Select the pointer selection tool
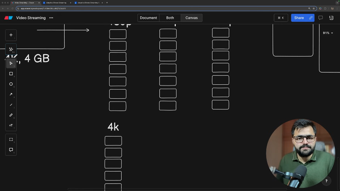This screenshot has height=191, width=340. click(11, 63)
